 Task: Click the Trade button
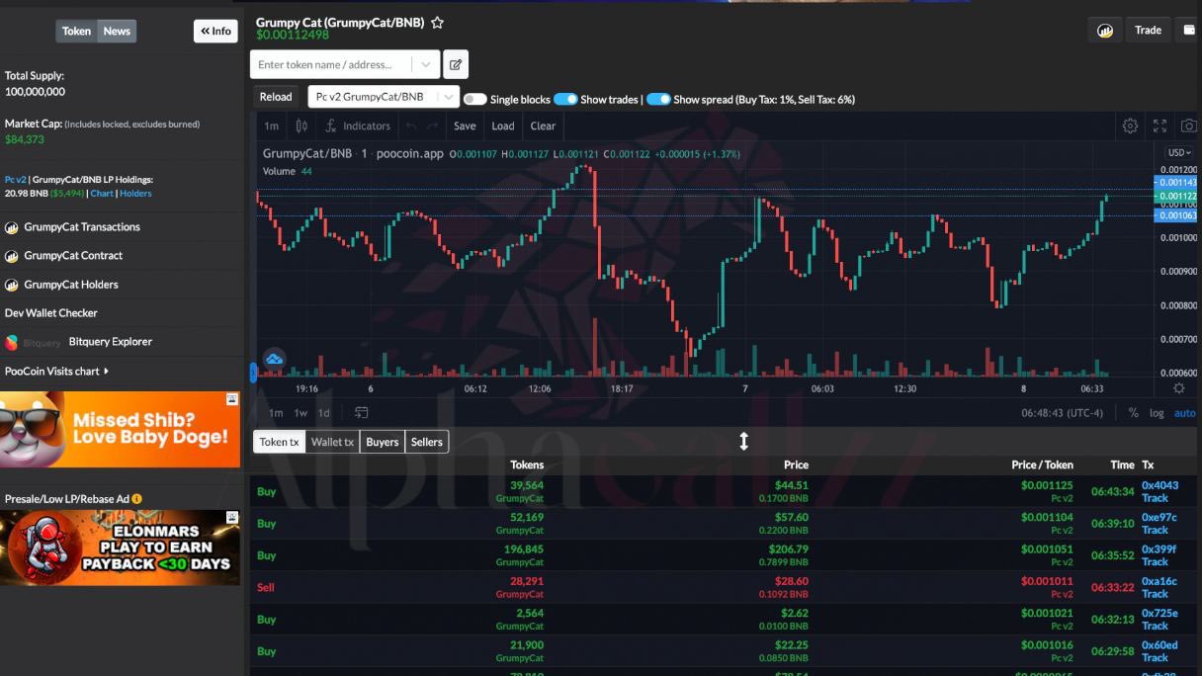(x=1148, y=31)
